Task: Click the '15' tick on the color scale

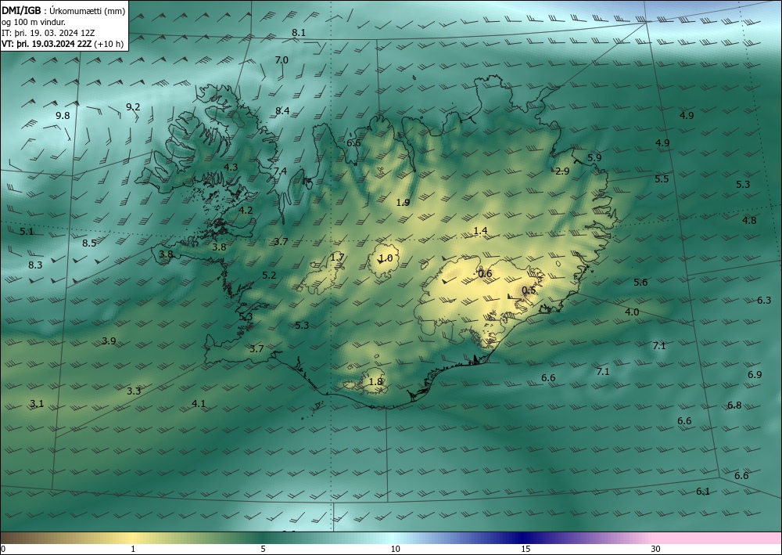Action: (526, 549)
